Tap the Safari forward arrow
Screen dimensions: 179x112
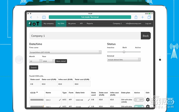(37, 17)
